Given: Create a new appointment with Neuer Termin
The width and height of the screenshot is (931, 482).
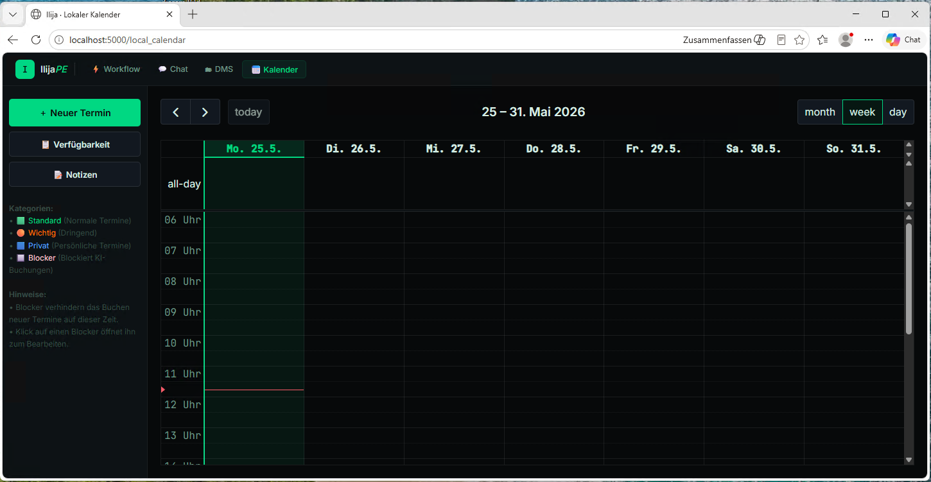Looking at the screenshot, I should point(74,112).
